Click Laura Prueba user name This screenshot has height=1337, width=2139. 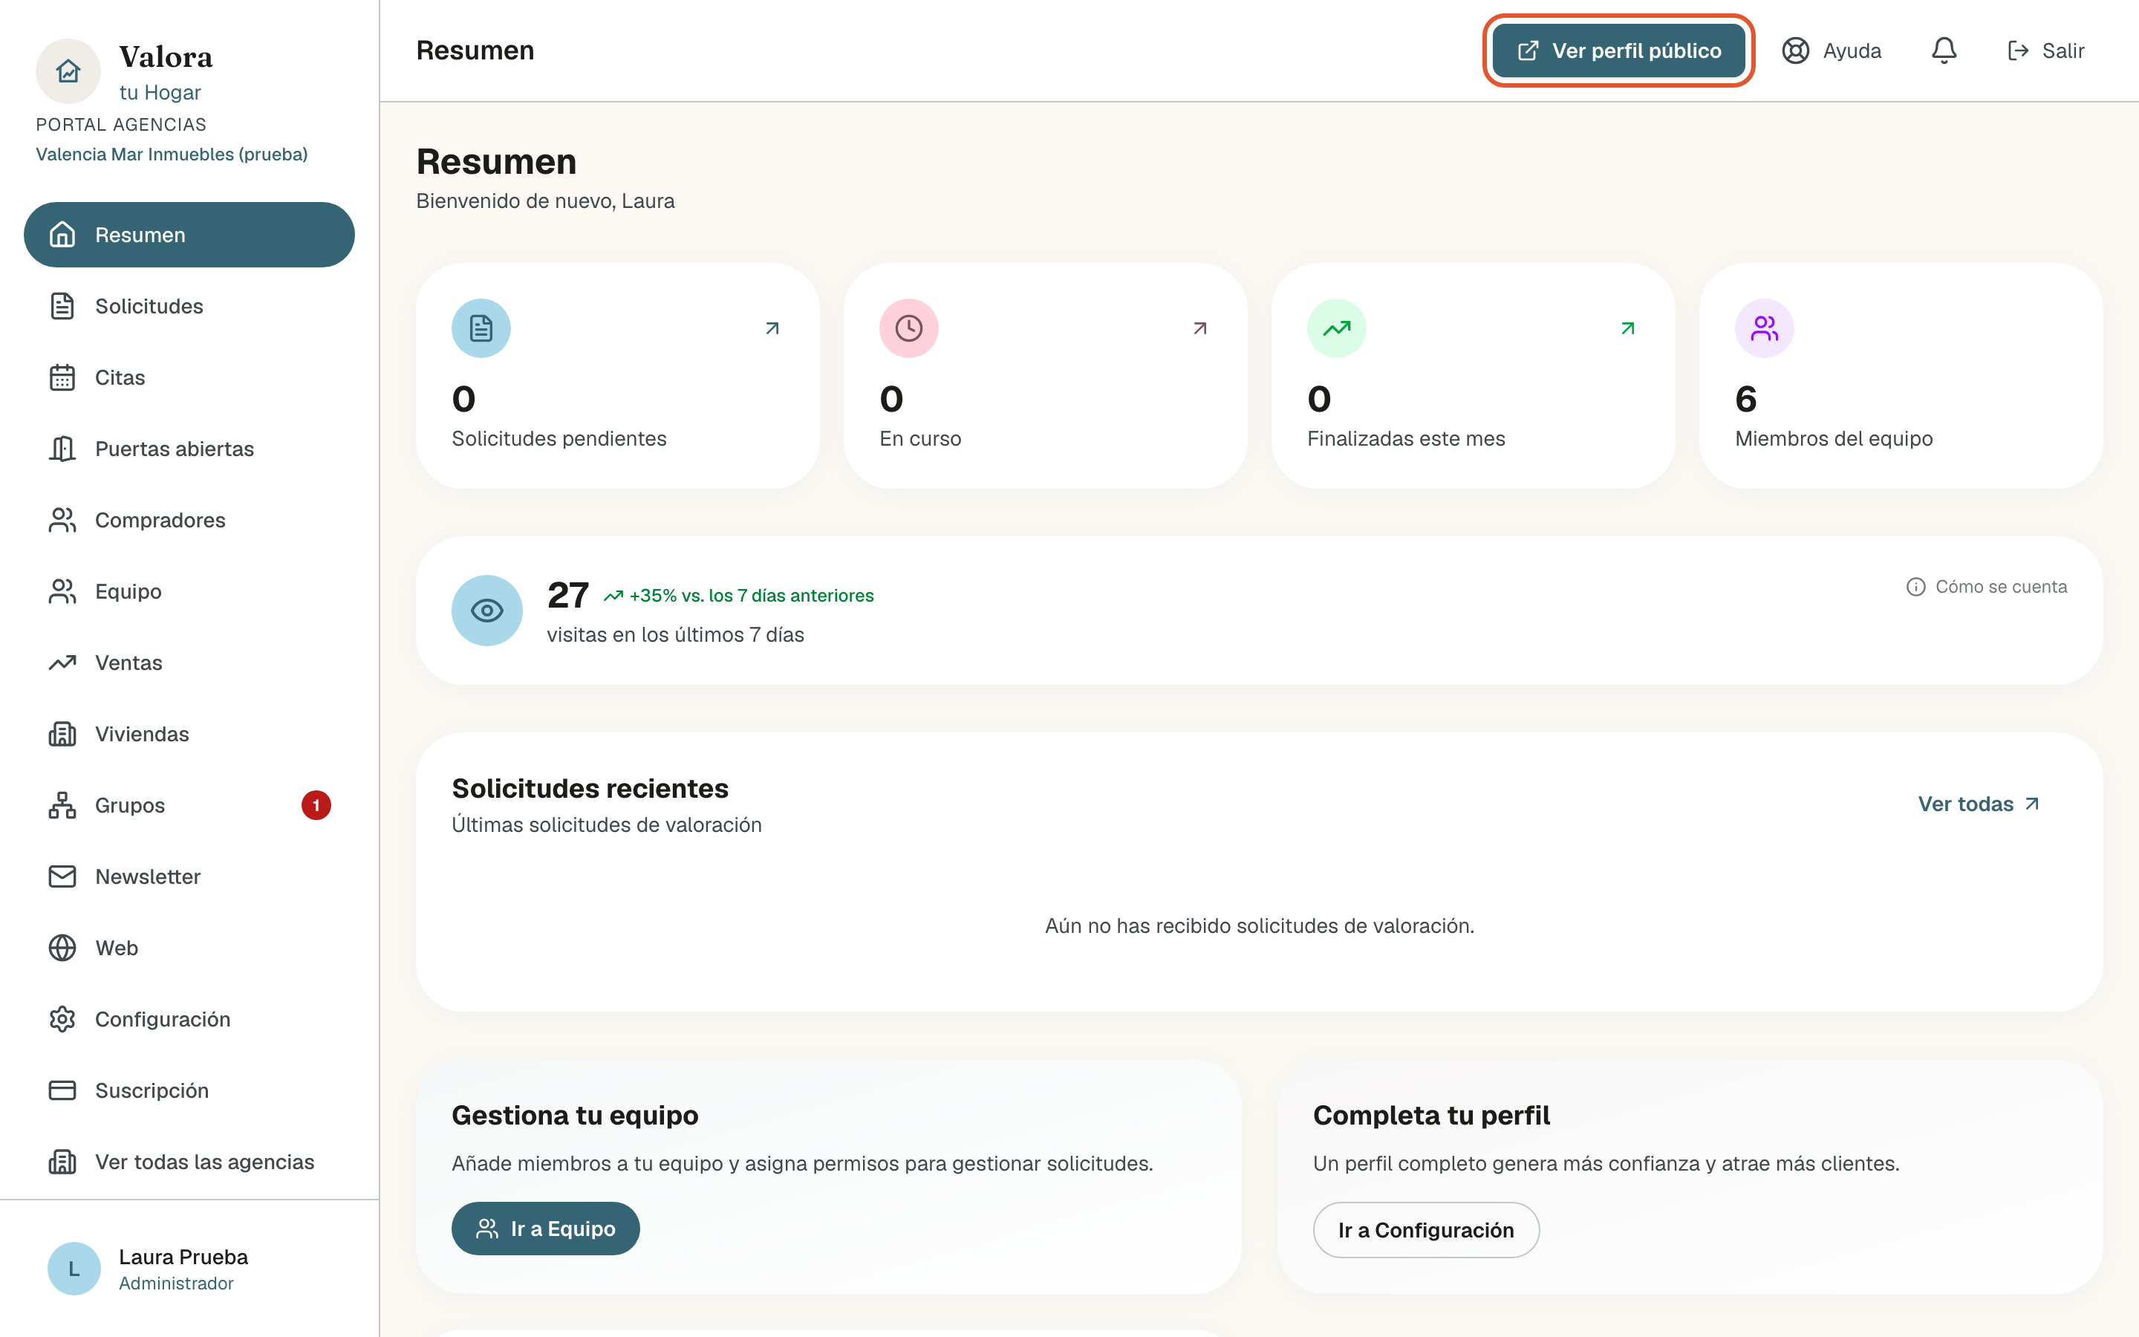click(x=183, y=1257)
